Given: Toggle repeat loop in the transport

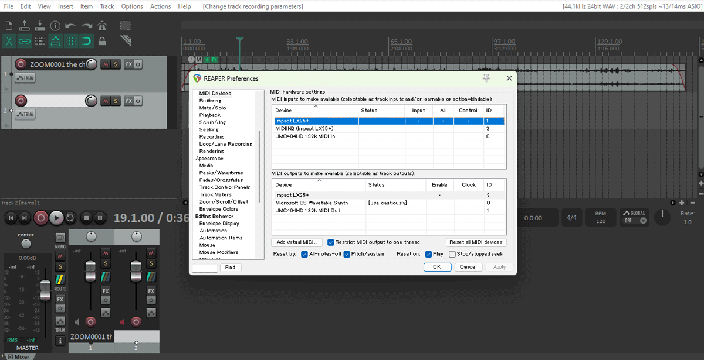Looking at the screenshot, I should (x=70, y=218).
